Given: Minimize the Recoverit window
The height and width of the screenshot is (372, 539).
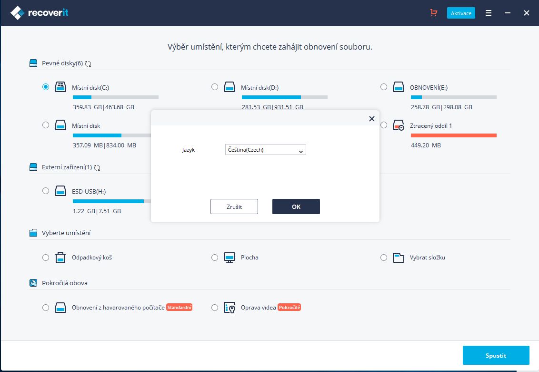Looking at the screenshot, I should [x=508, y=13].
